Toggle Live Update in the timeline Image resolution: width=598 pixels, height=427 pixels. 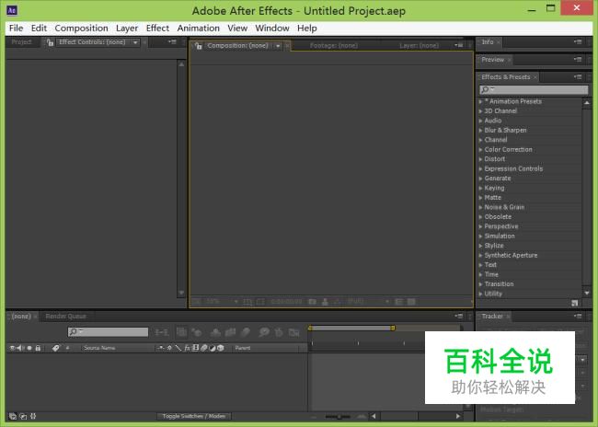click(181, 332)
